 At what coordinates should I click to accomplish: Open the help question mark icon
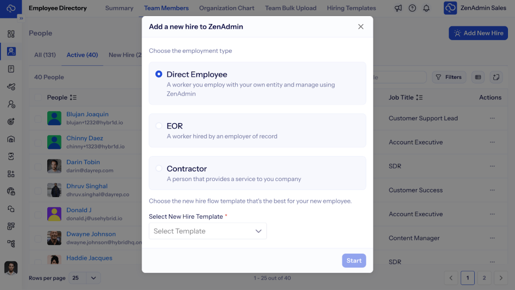click(412, 8)
